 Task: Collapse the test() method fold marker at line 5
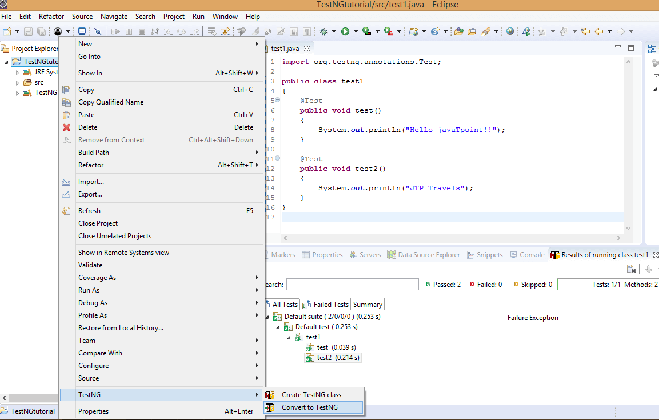coord(277,100)
